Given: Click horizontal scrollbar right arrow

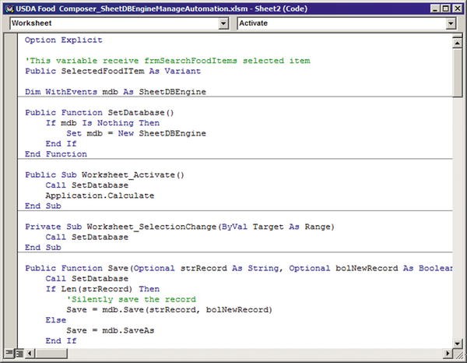Looking at the screenshot, I should point(448,354).
